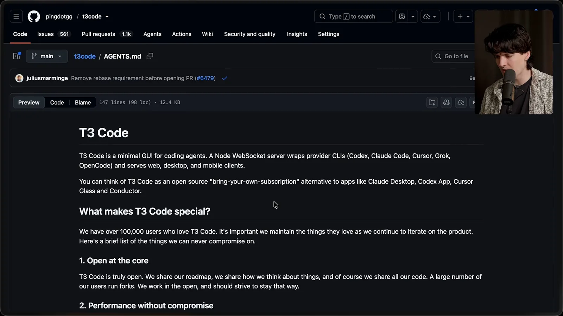
Task: Open the pingdotgg organization link
Action: pyautogui.click(x=59, y=17)
